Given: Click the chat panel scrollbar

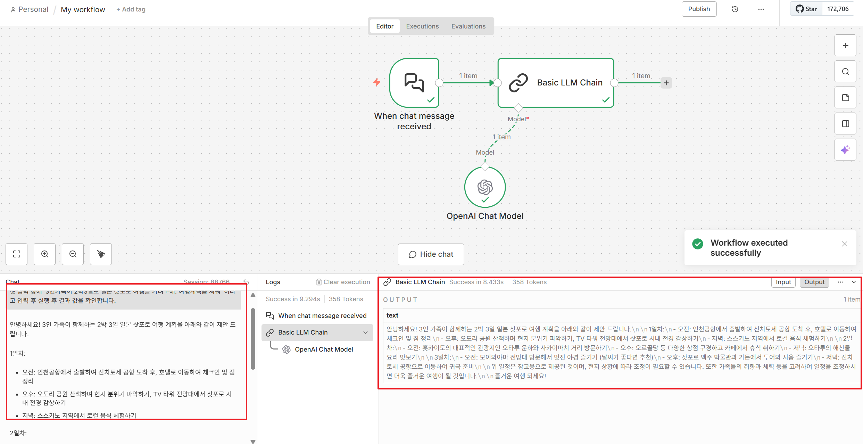Looking at the screenshot, I should [x=253, y=339].
